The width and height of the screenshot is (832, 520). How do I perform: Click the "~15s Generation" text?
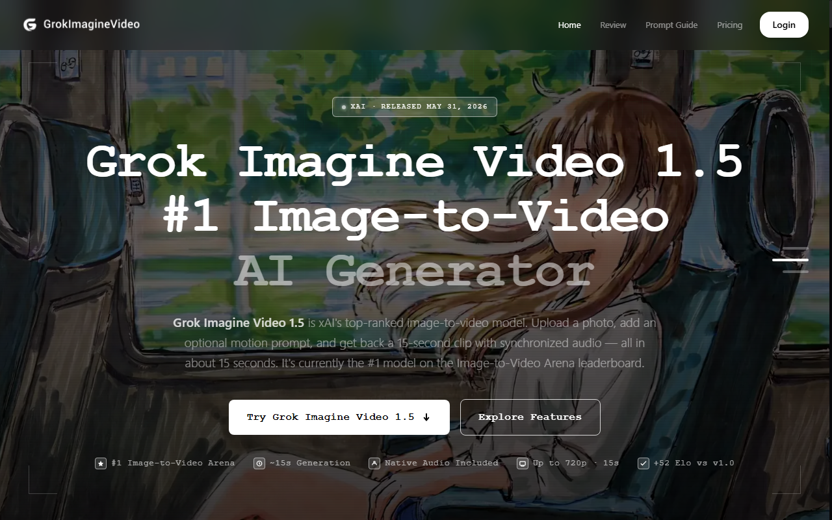(310, 463)
